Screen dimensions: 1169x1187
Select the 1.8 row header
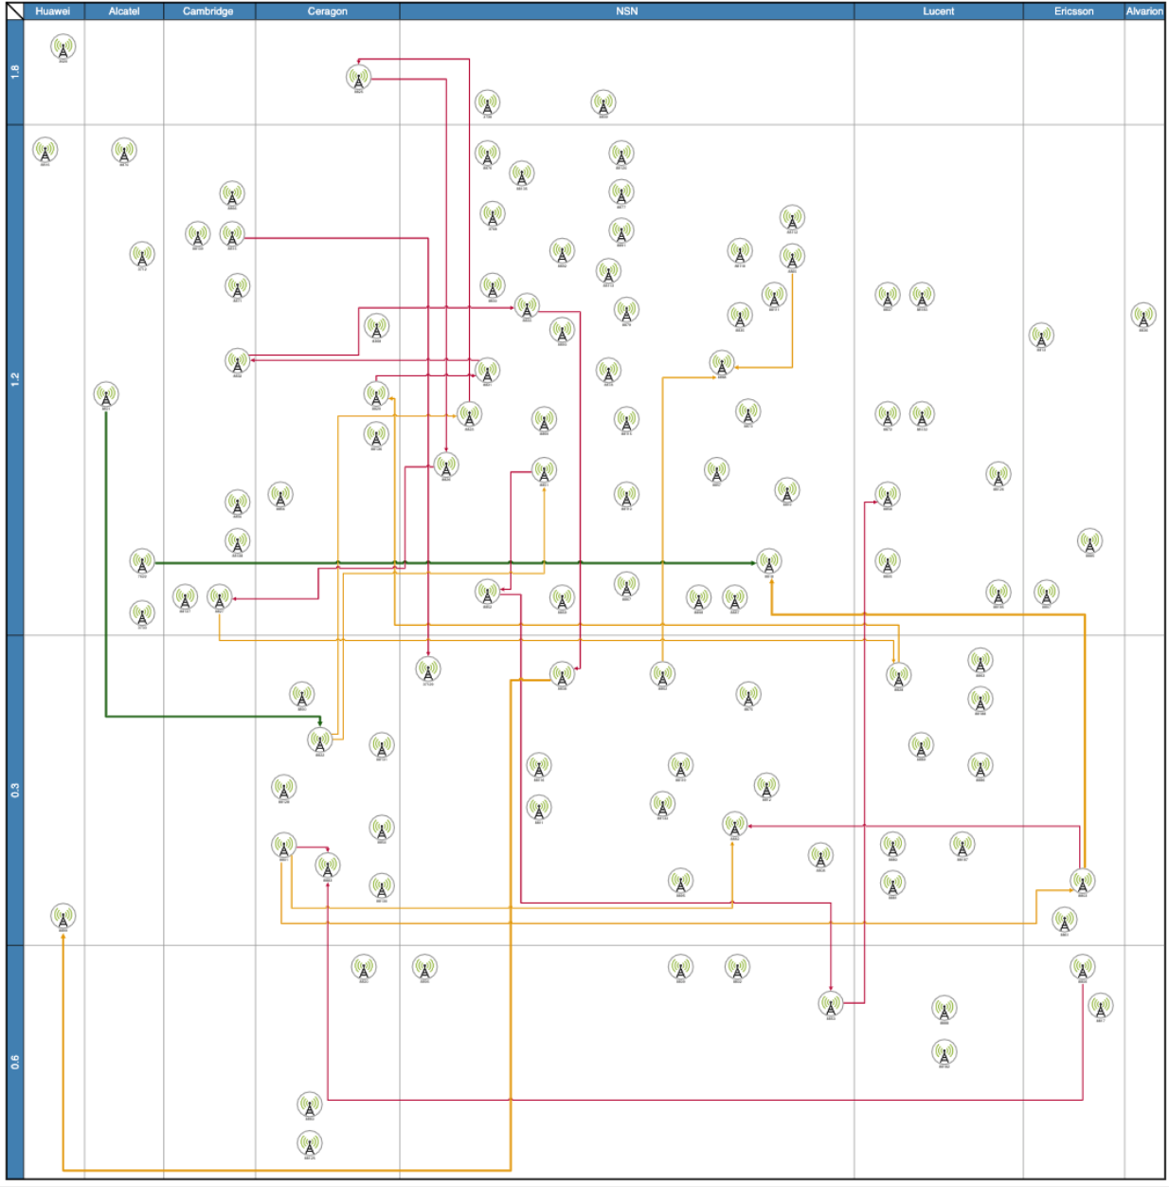(x=15, y=72)
